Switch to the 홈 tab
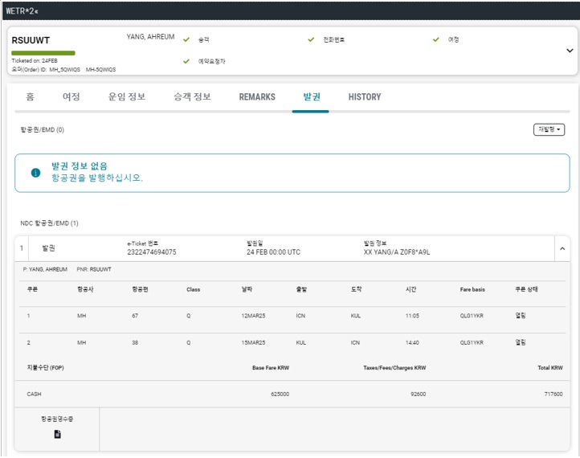 point(30,97)
